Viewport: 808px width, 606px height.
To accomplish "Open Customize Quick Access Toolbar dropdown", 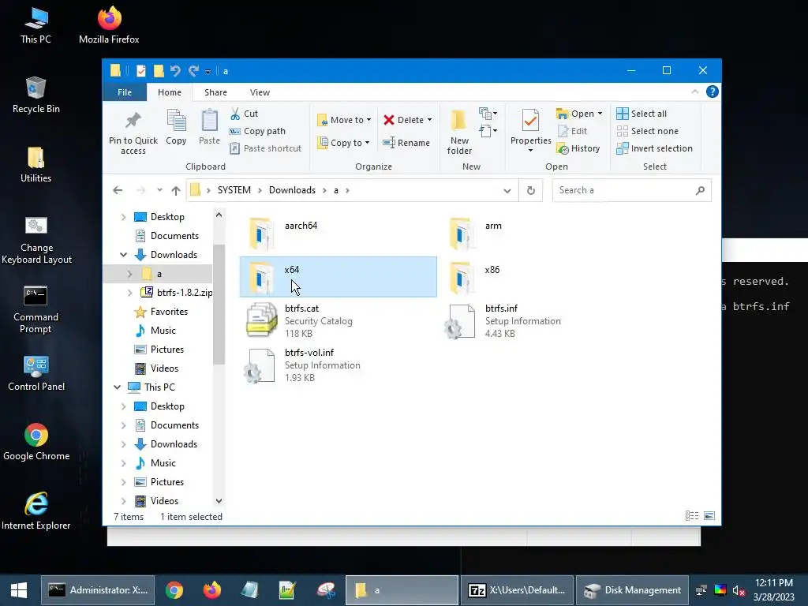I will (208, 72).
